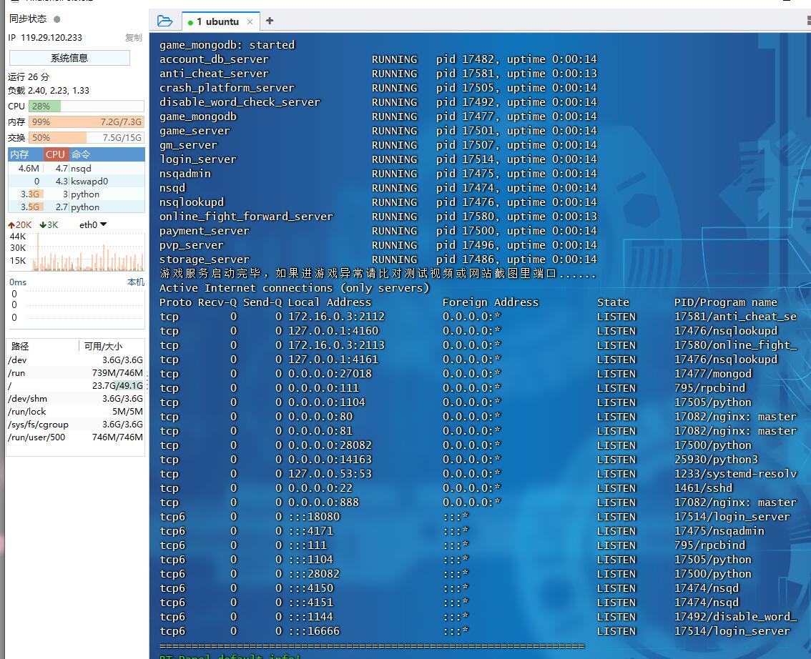Add a new session tab with plus
811x659 pixels.
(270, 21)
